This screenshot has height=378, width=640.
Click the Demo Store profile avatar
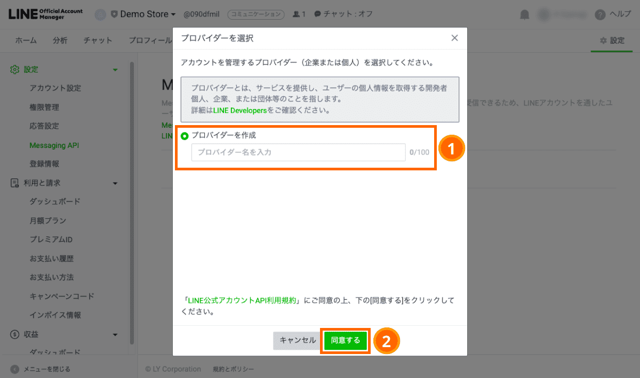coord(100,14)
